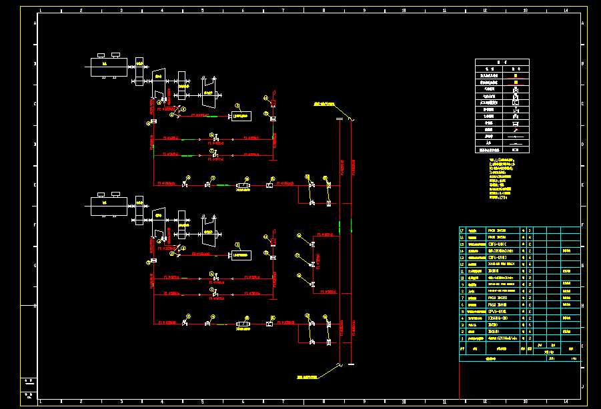Pick the second yellow square symbol in the legend
The width and height of the screenshot is (601, 409).
(x=516, y=82)
